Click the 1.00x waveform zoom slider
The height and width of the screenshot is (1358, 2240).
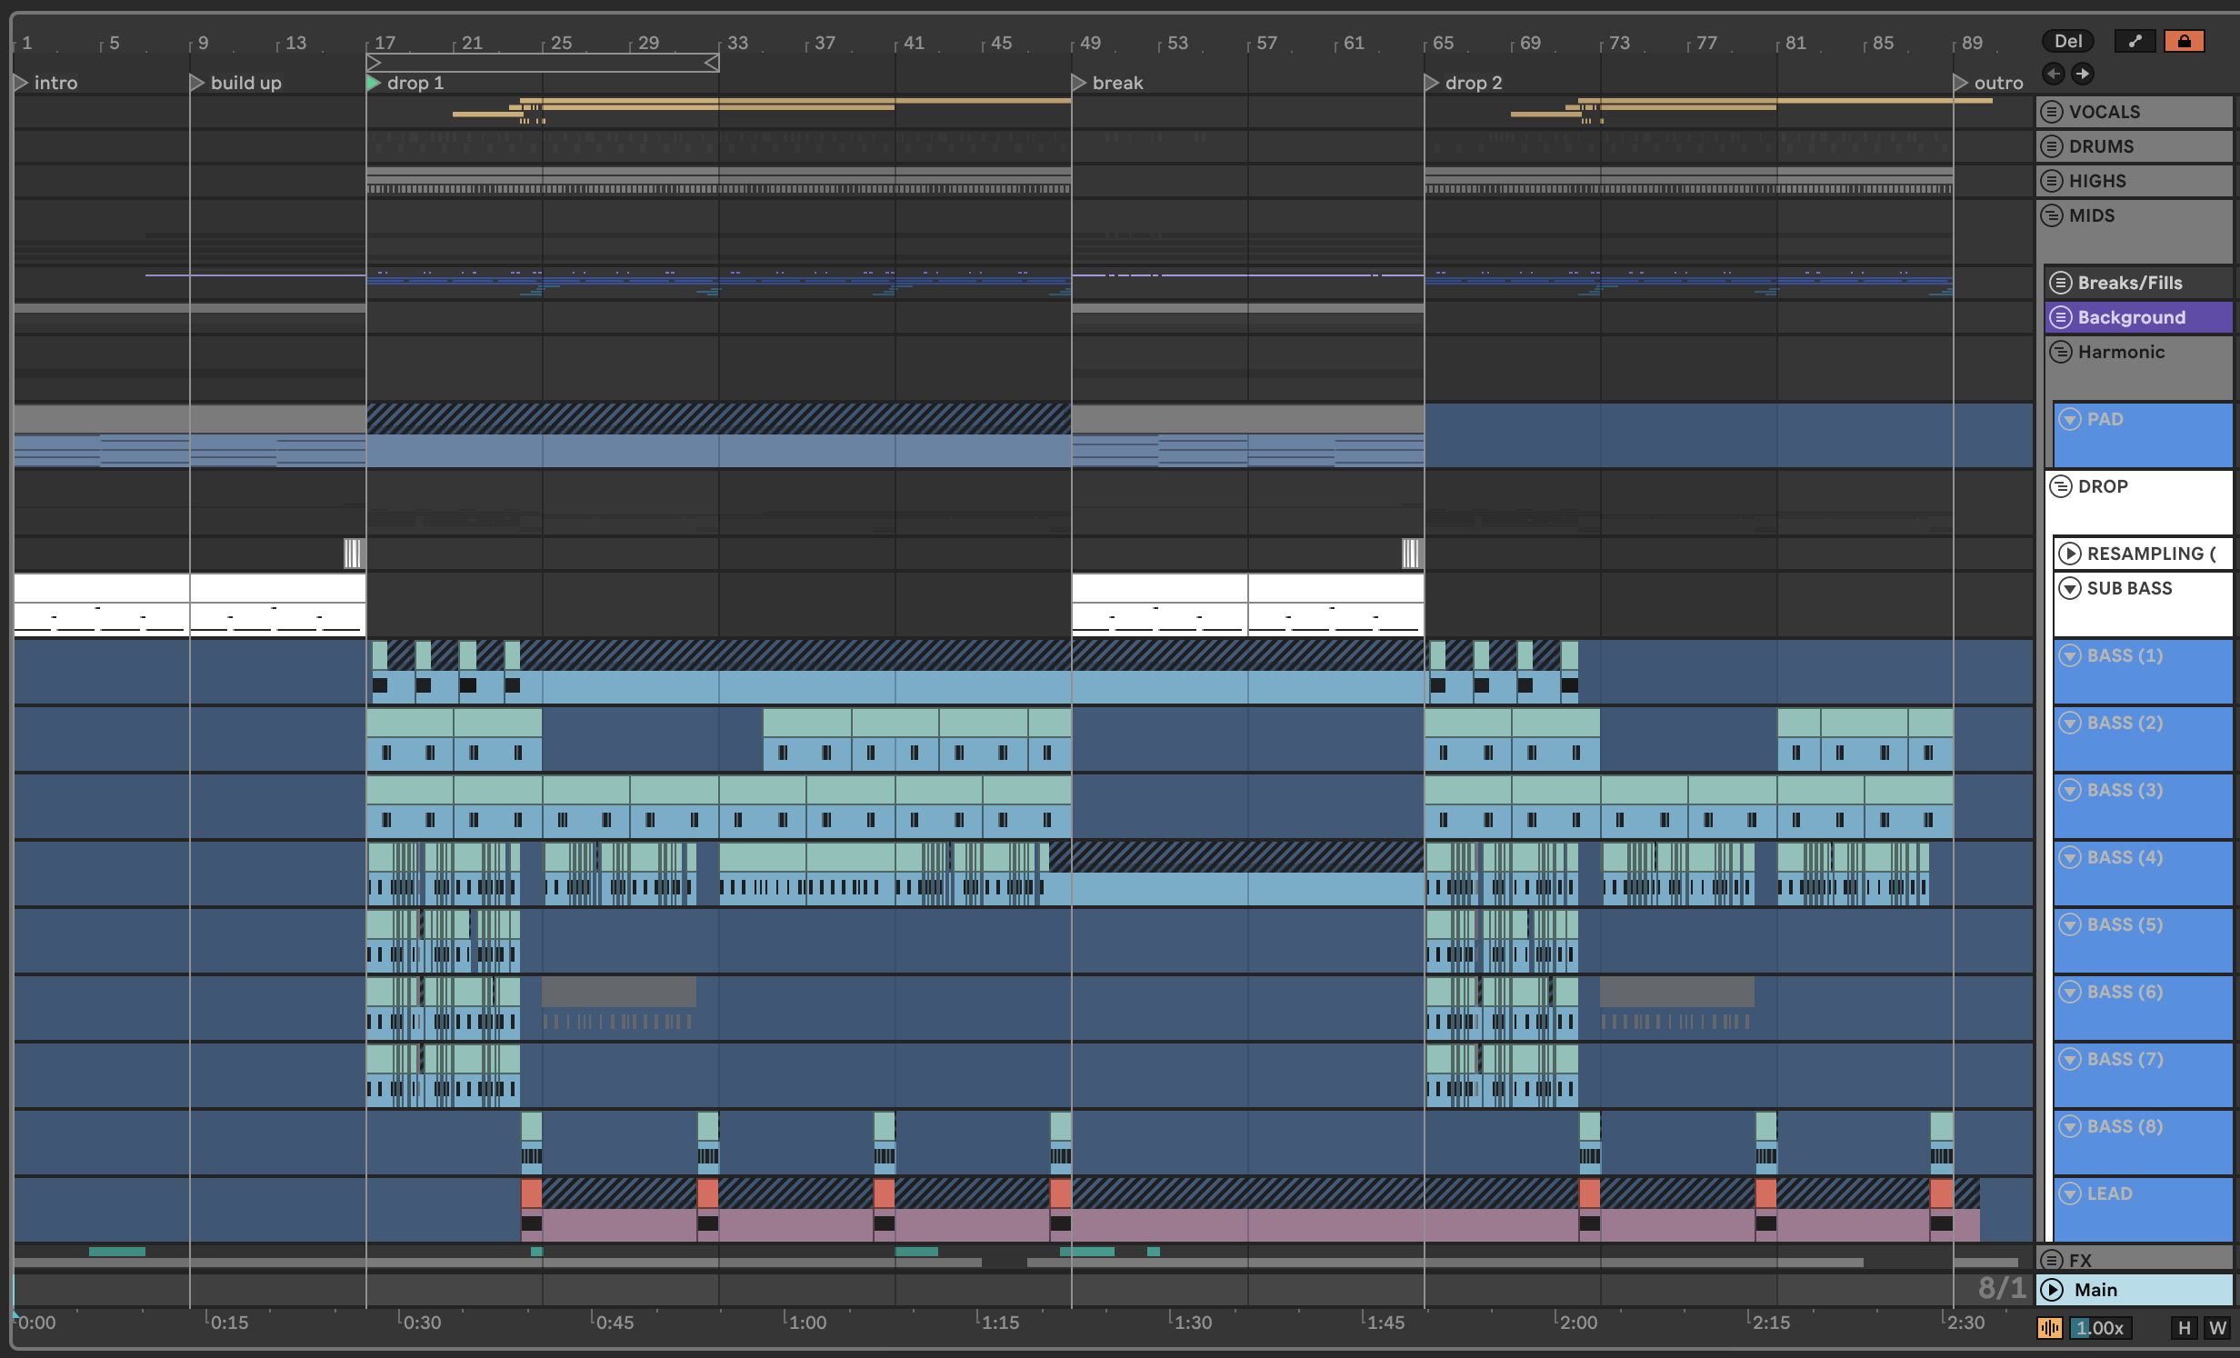pyautogui.click(x=2100, y=1328)
